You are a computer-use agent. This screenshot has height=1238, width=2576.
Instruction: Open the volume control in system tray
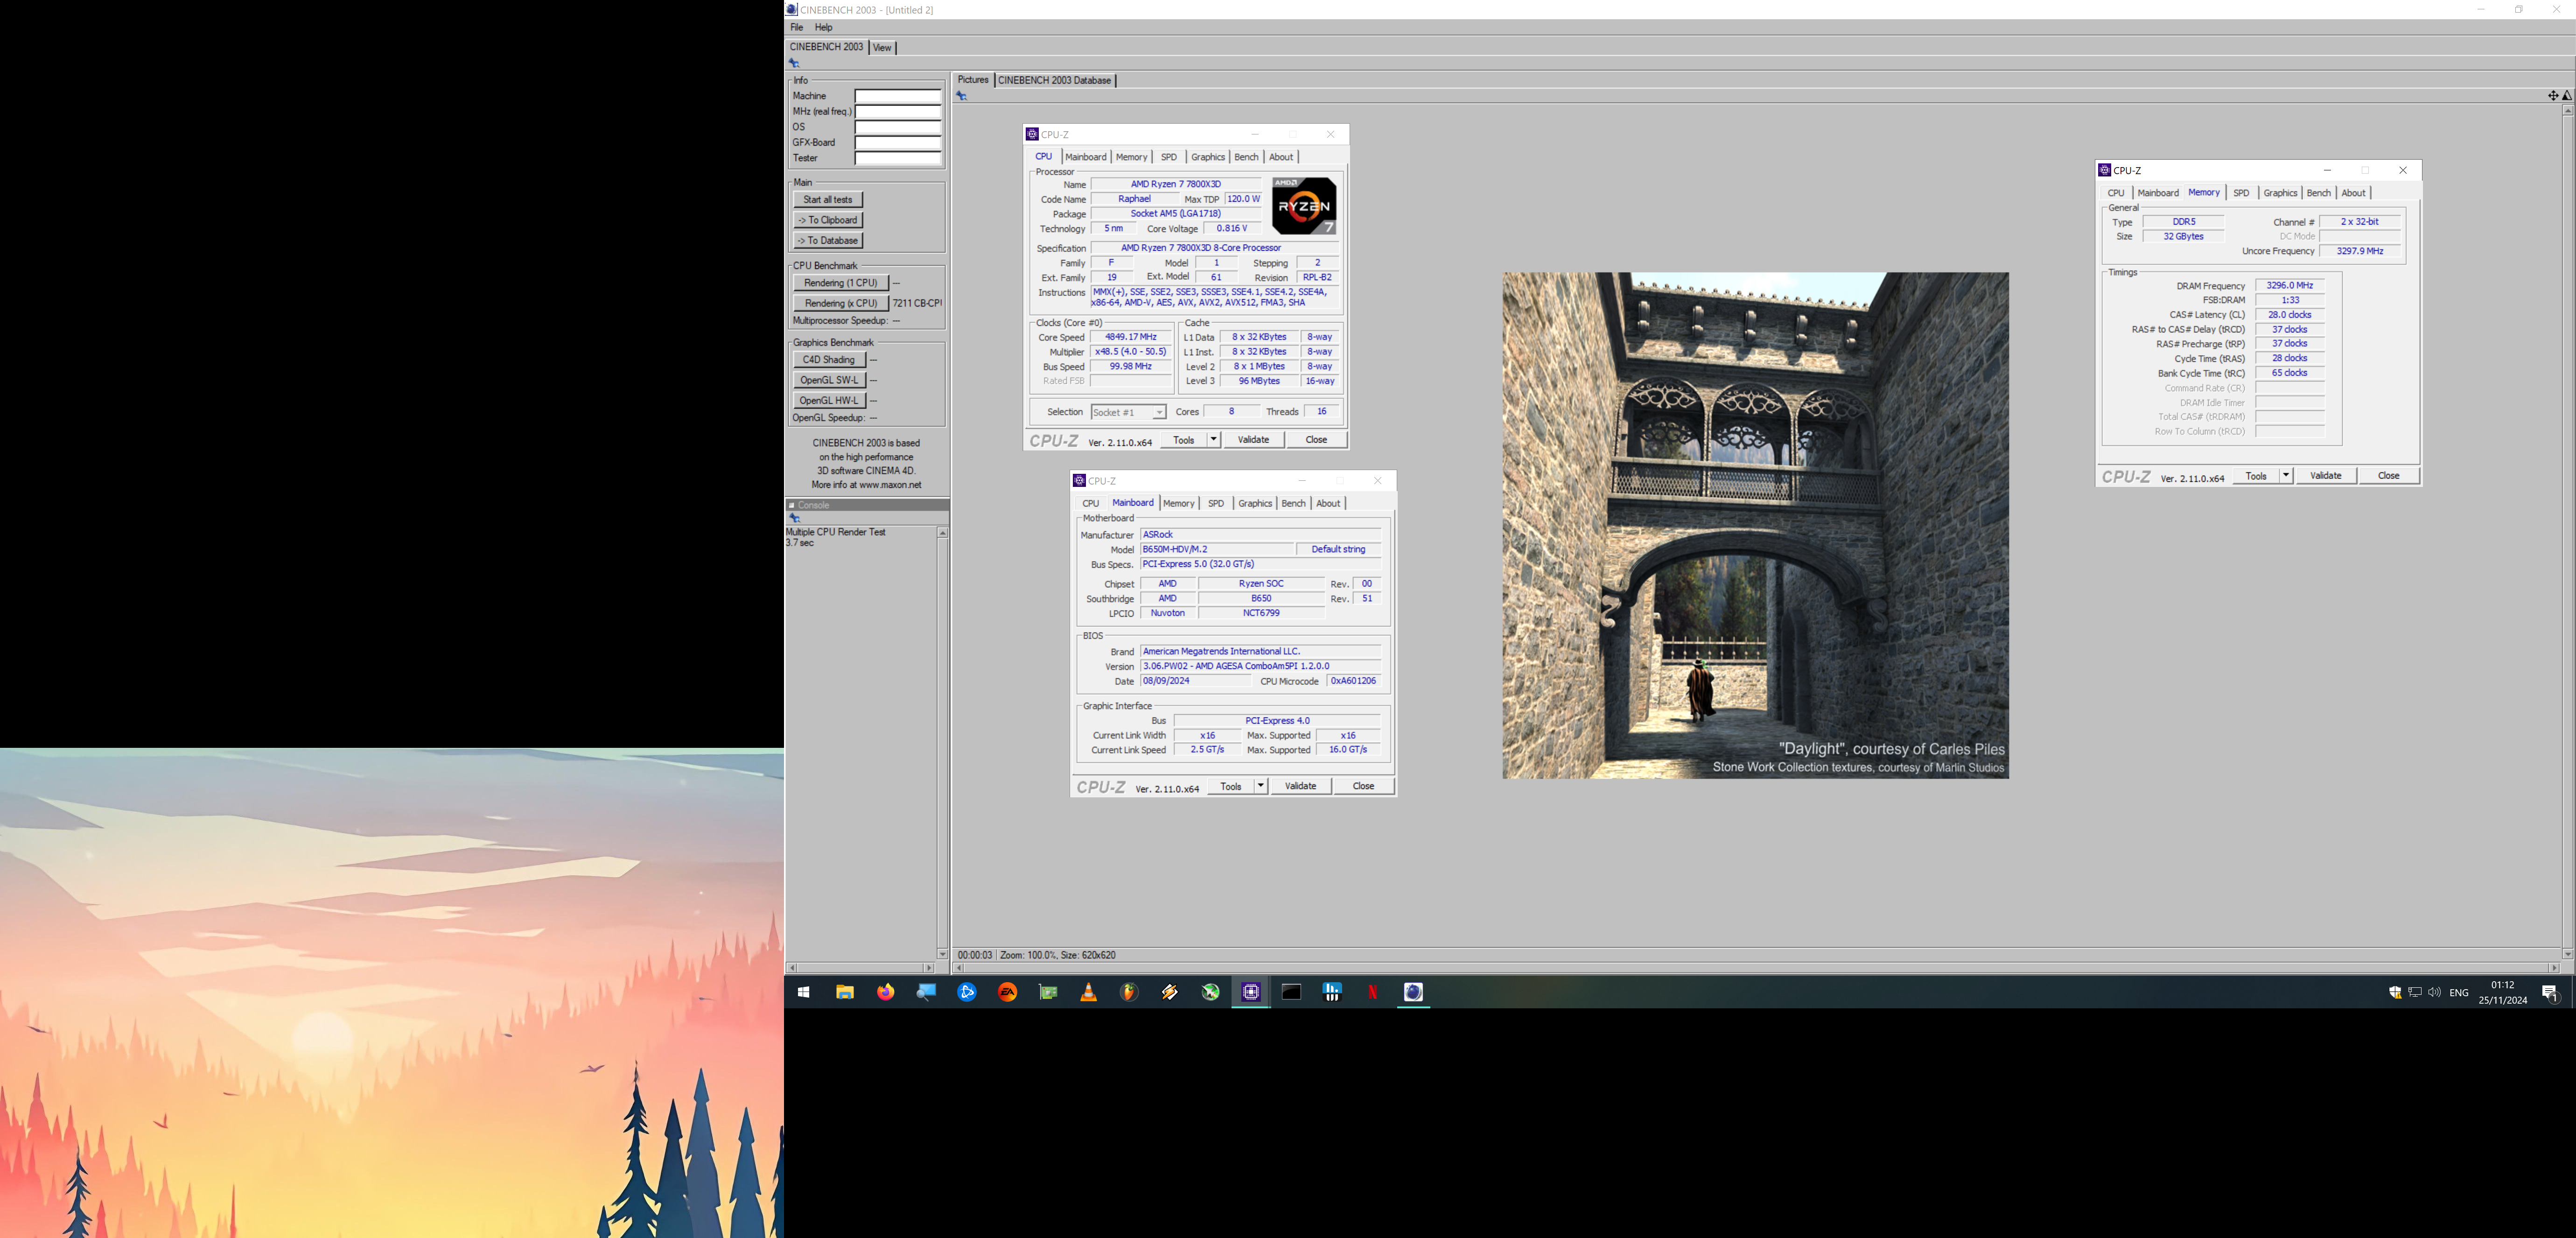pyautogui.click(x=2434, y=992)
